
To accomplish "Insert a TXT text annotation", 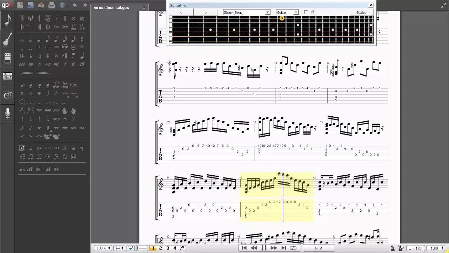I will click(56, 148).
